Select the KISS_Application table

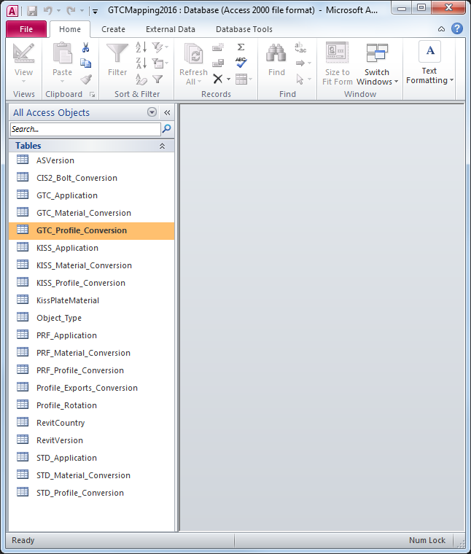click(x=92, y=248)
